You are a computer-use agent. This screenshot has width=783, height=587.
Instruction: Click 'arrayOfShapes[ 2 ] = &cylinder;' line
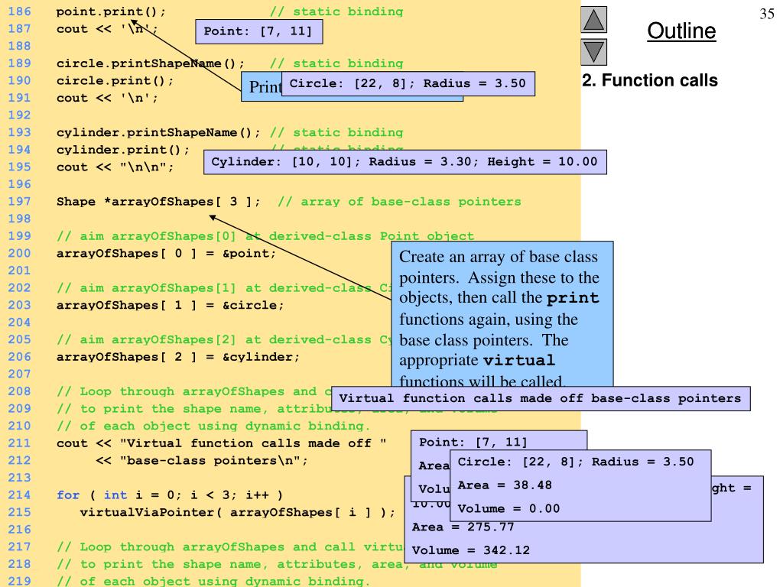pos(177,357)
